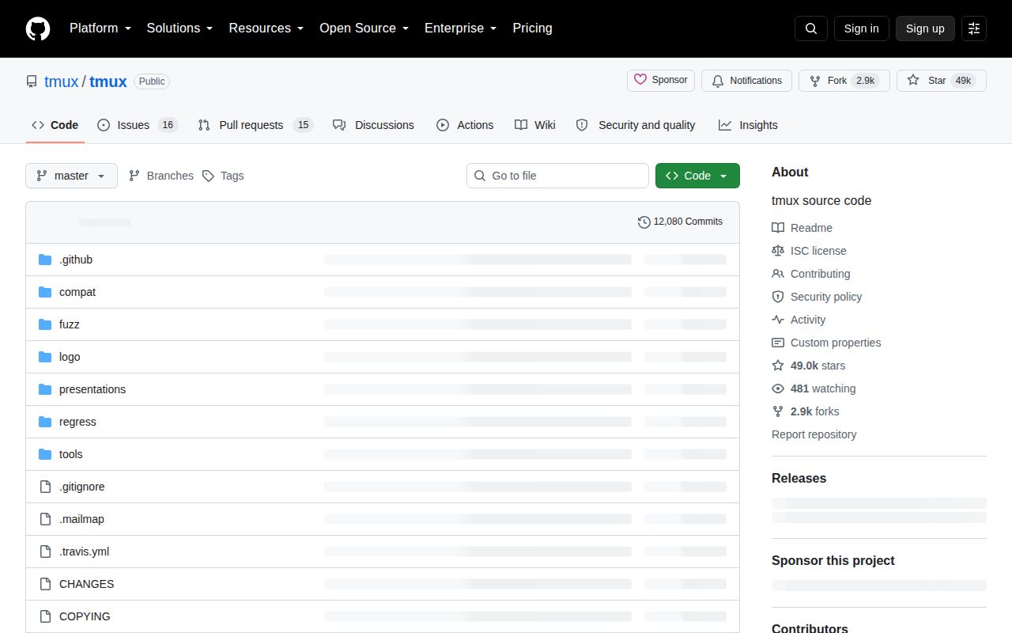Open the presentations folder

pos(93,389)
